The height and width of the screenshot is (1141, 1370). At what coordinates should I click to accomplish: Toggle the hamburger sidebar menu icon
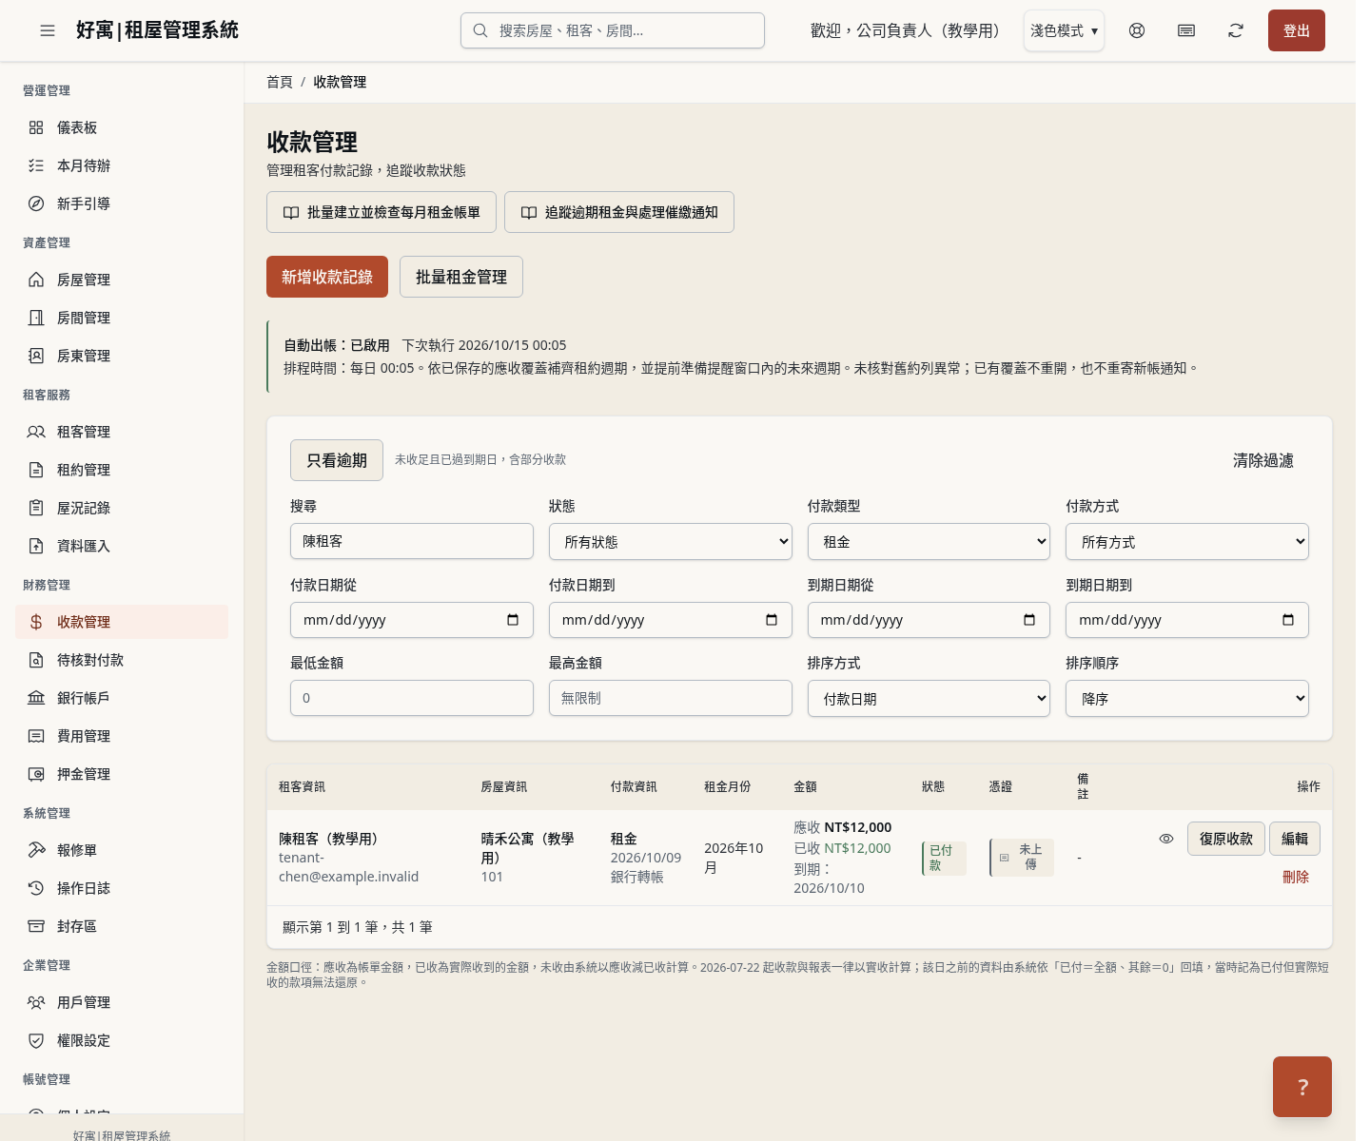[48, 30]
